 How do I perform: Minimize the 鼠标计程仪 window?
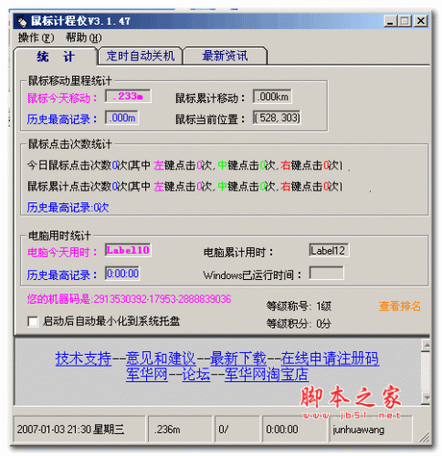pos(390,21)
